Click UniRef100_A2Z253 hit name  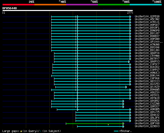coord(147,84)
